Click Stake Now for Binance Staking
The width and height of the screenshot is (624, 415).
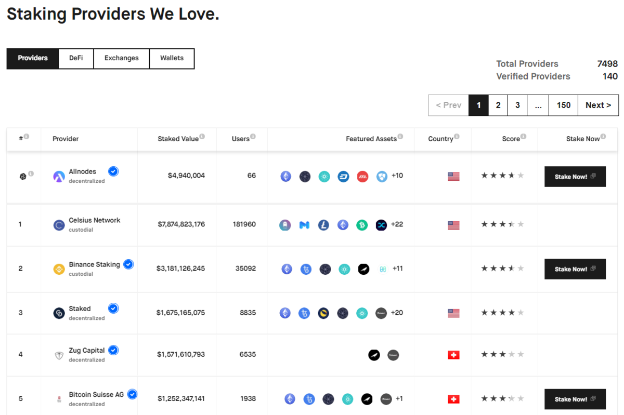575,269
